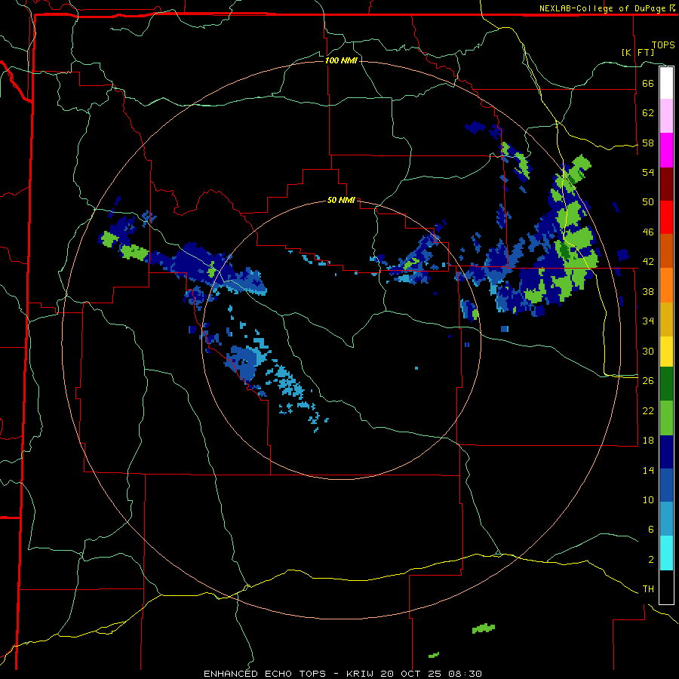Image resolution: width=679 pixels, height=679 pixels.
Task: Click the '100 NMI' range ring label
Action: [x=341, y=60]
